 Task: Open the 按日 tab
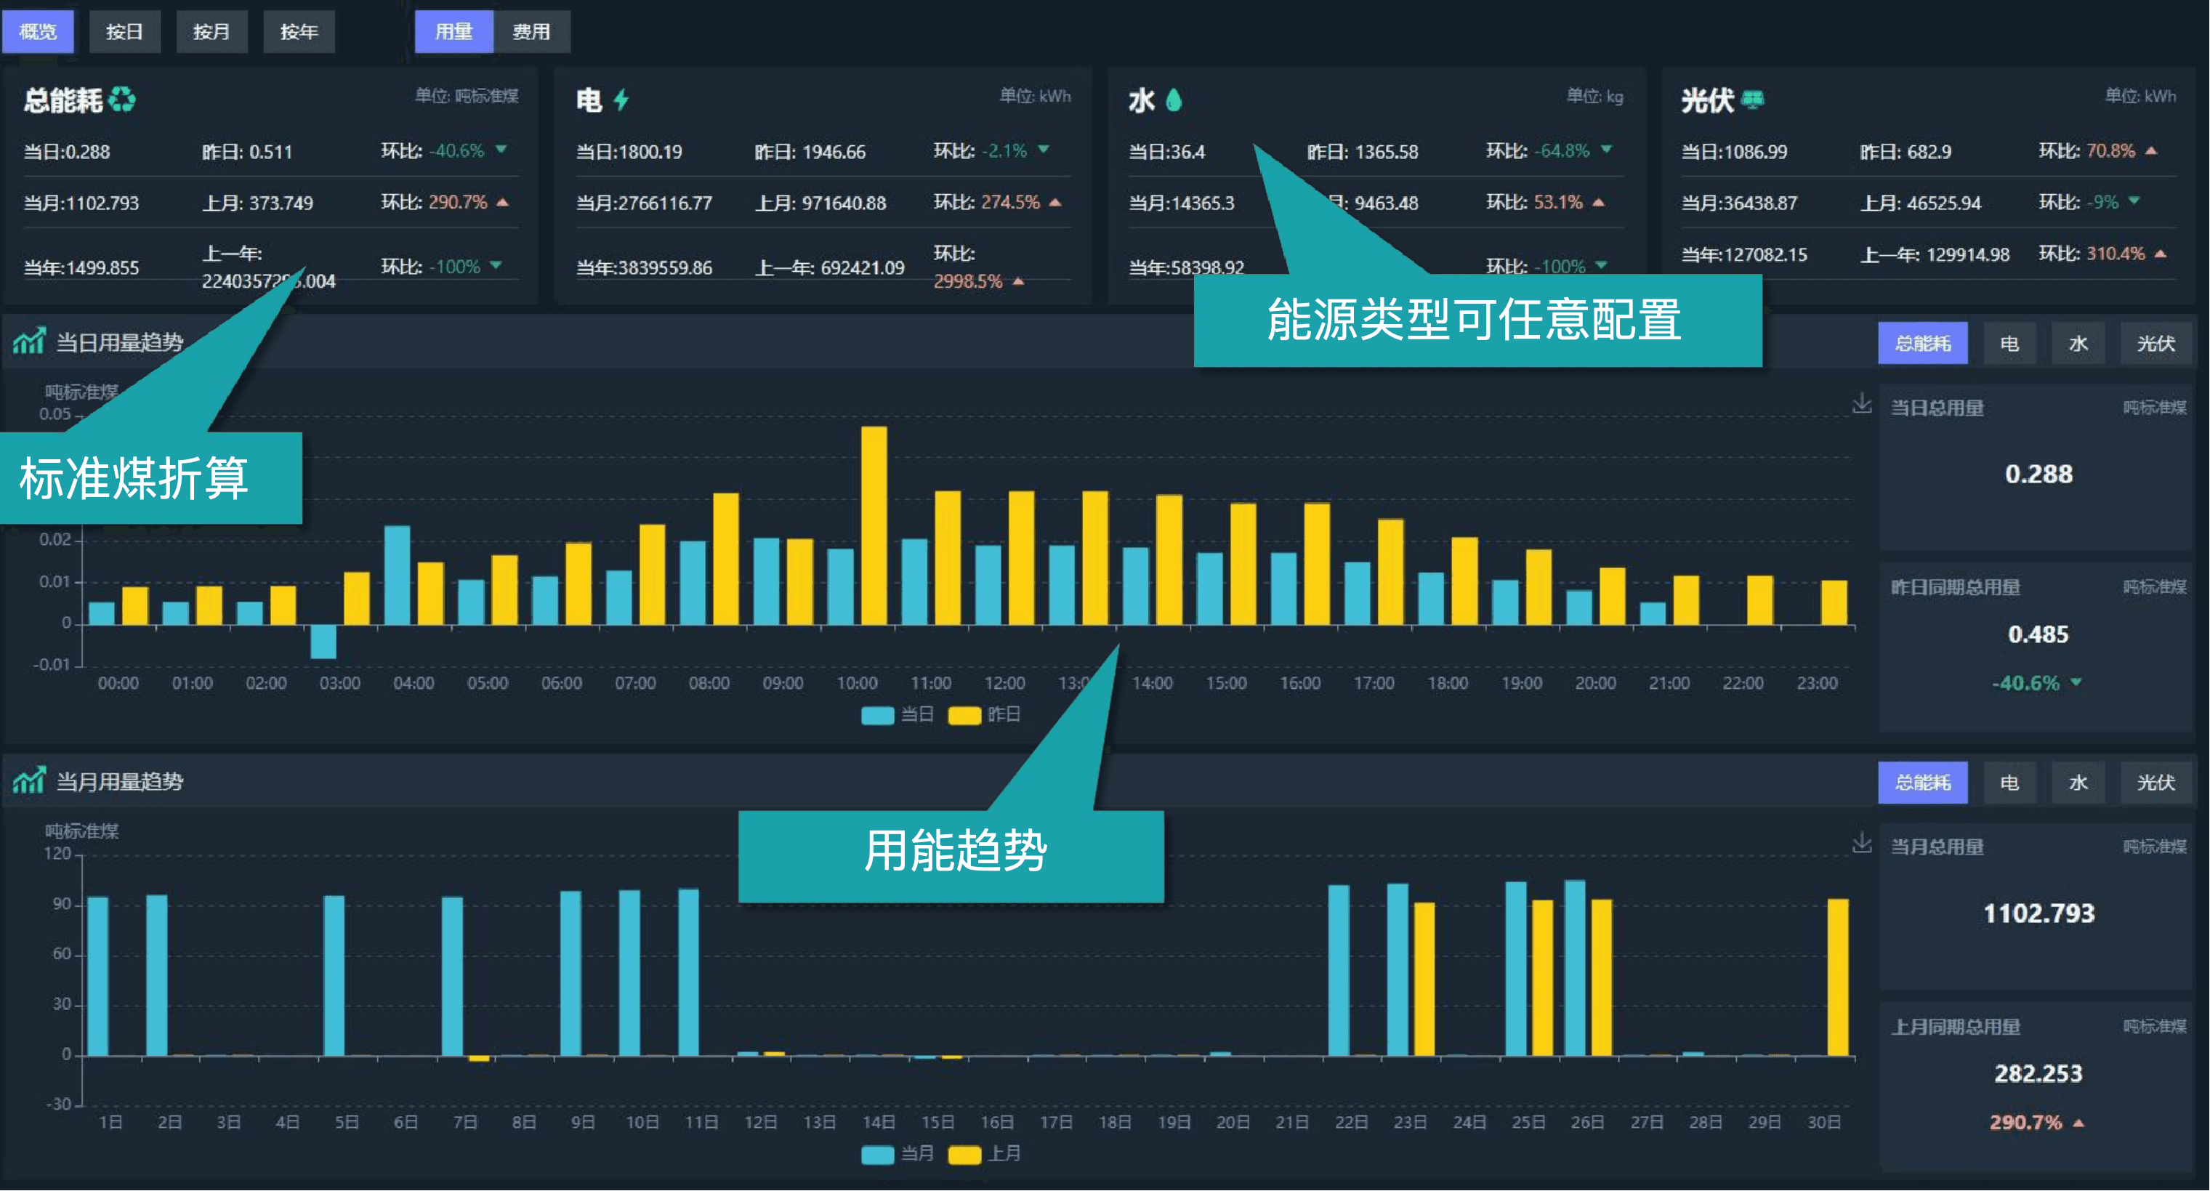124,32
